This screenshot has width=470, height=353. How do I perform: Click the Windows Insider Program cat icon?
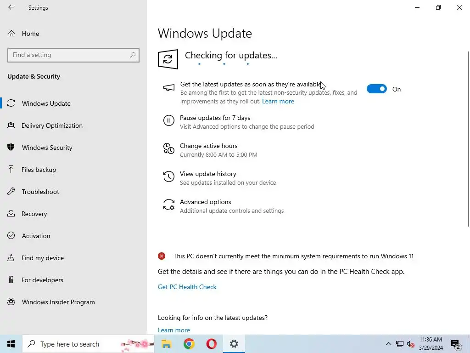pyautogui.click(x=11, y=302)
